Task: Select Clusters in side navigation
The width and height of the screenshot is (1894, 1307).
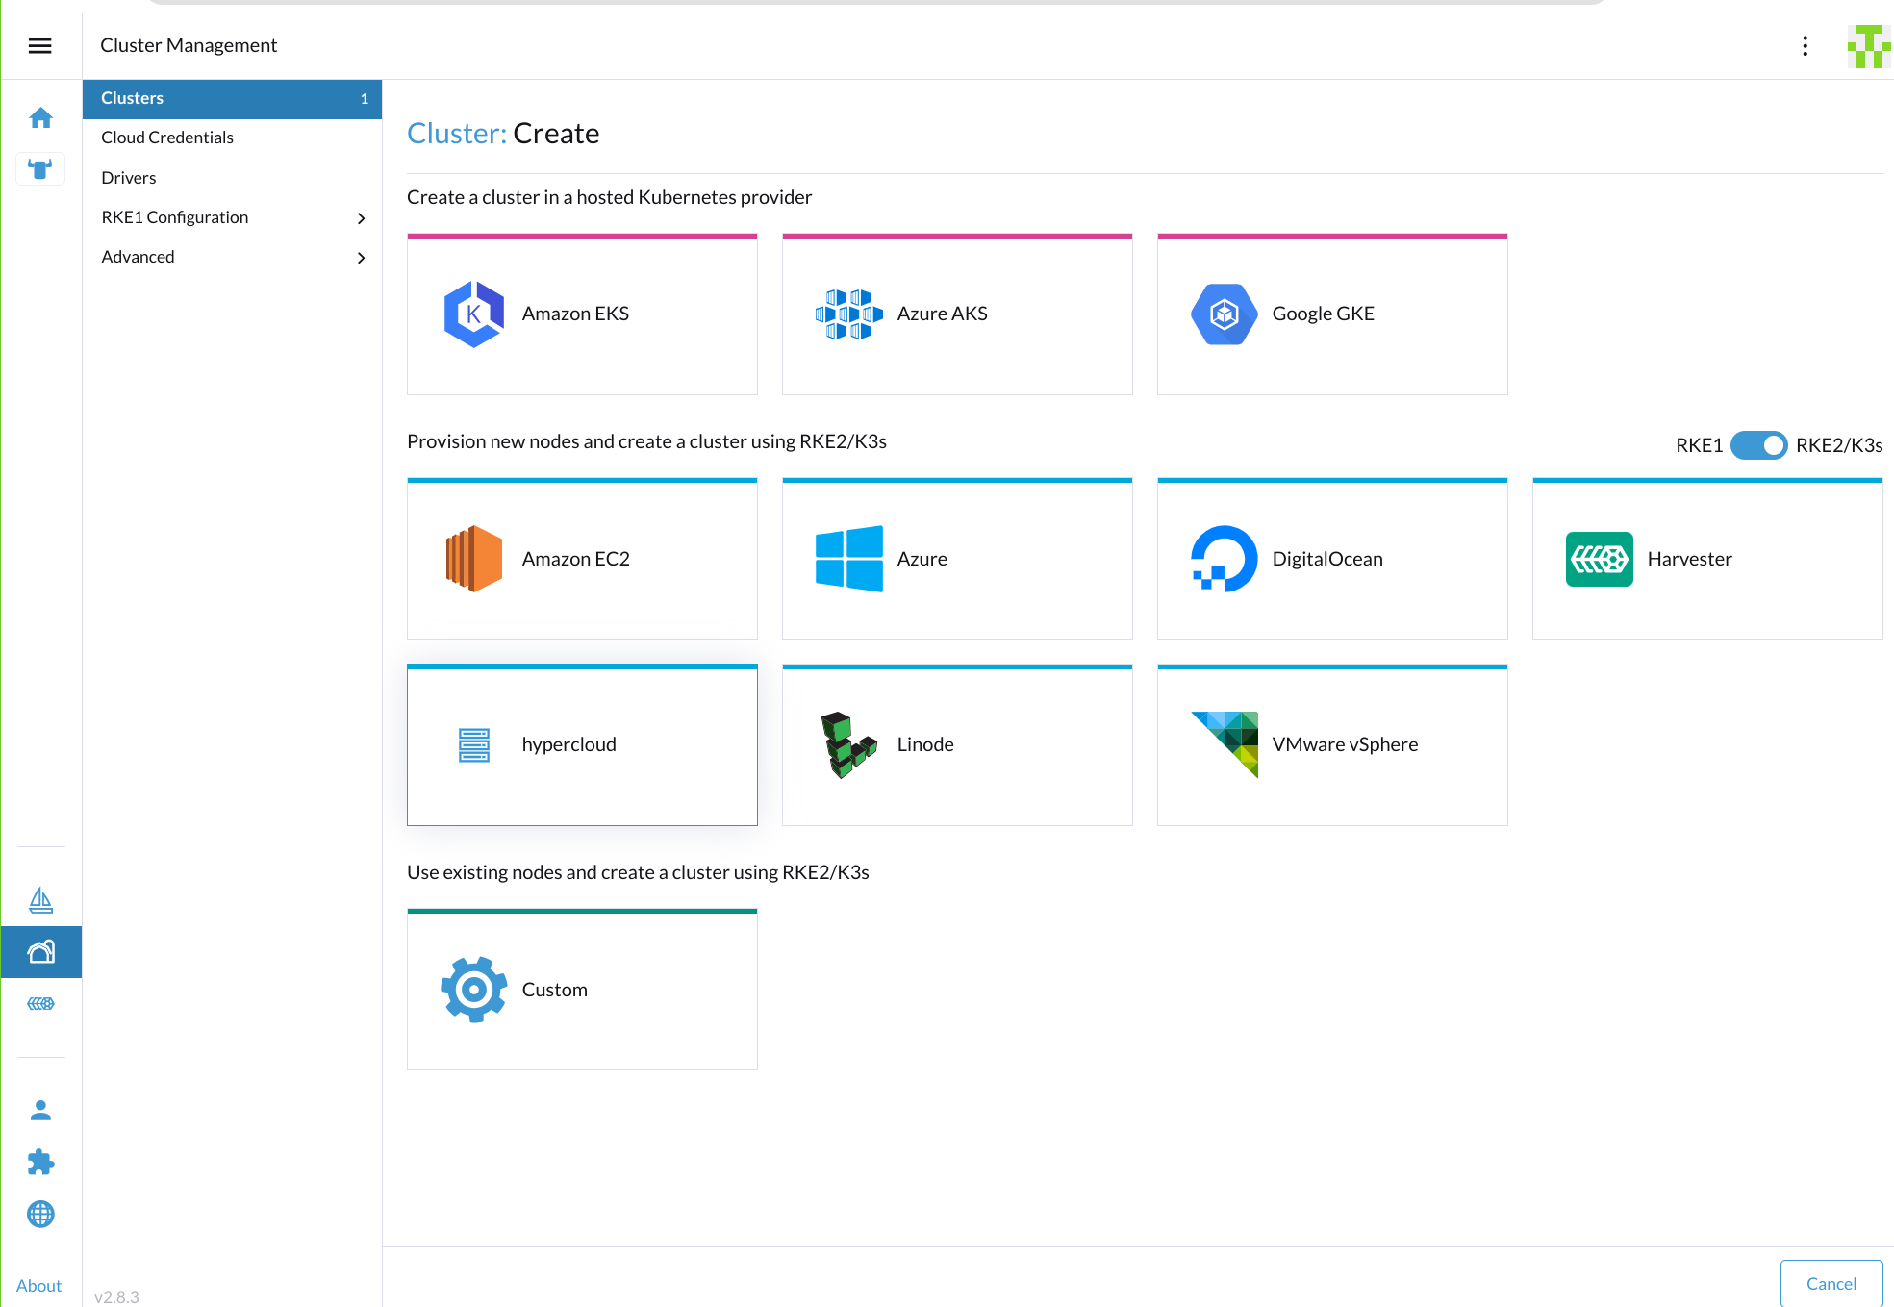Action: [x=232, y=99]
